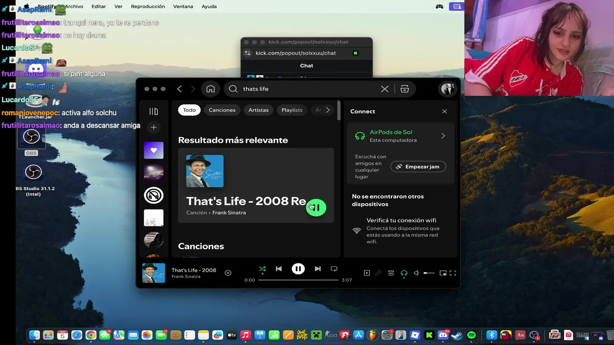The width and height of the screenshot is (614, 345).
Task: Open That's Life - 2008 title in player bar
Action: coord(194,270)
